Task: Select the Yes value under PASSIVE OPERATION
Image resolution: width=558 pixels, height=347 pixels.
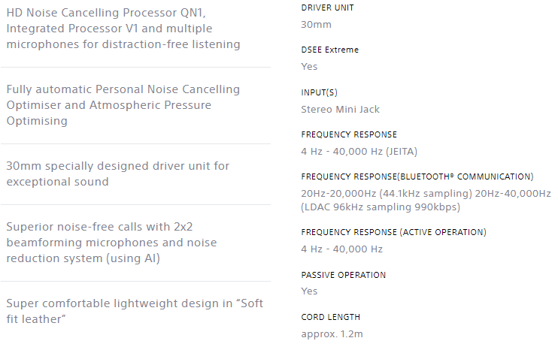Action: (x=309, y=291)
